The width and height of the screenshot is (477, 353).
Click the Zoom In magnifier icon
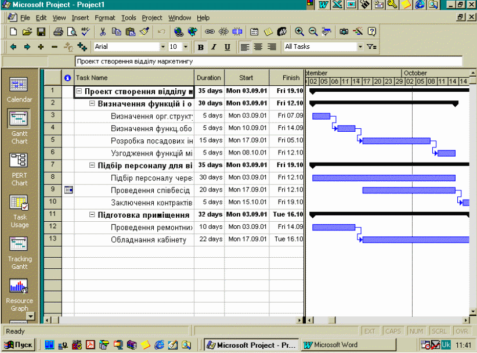coord(299,32)
